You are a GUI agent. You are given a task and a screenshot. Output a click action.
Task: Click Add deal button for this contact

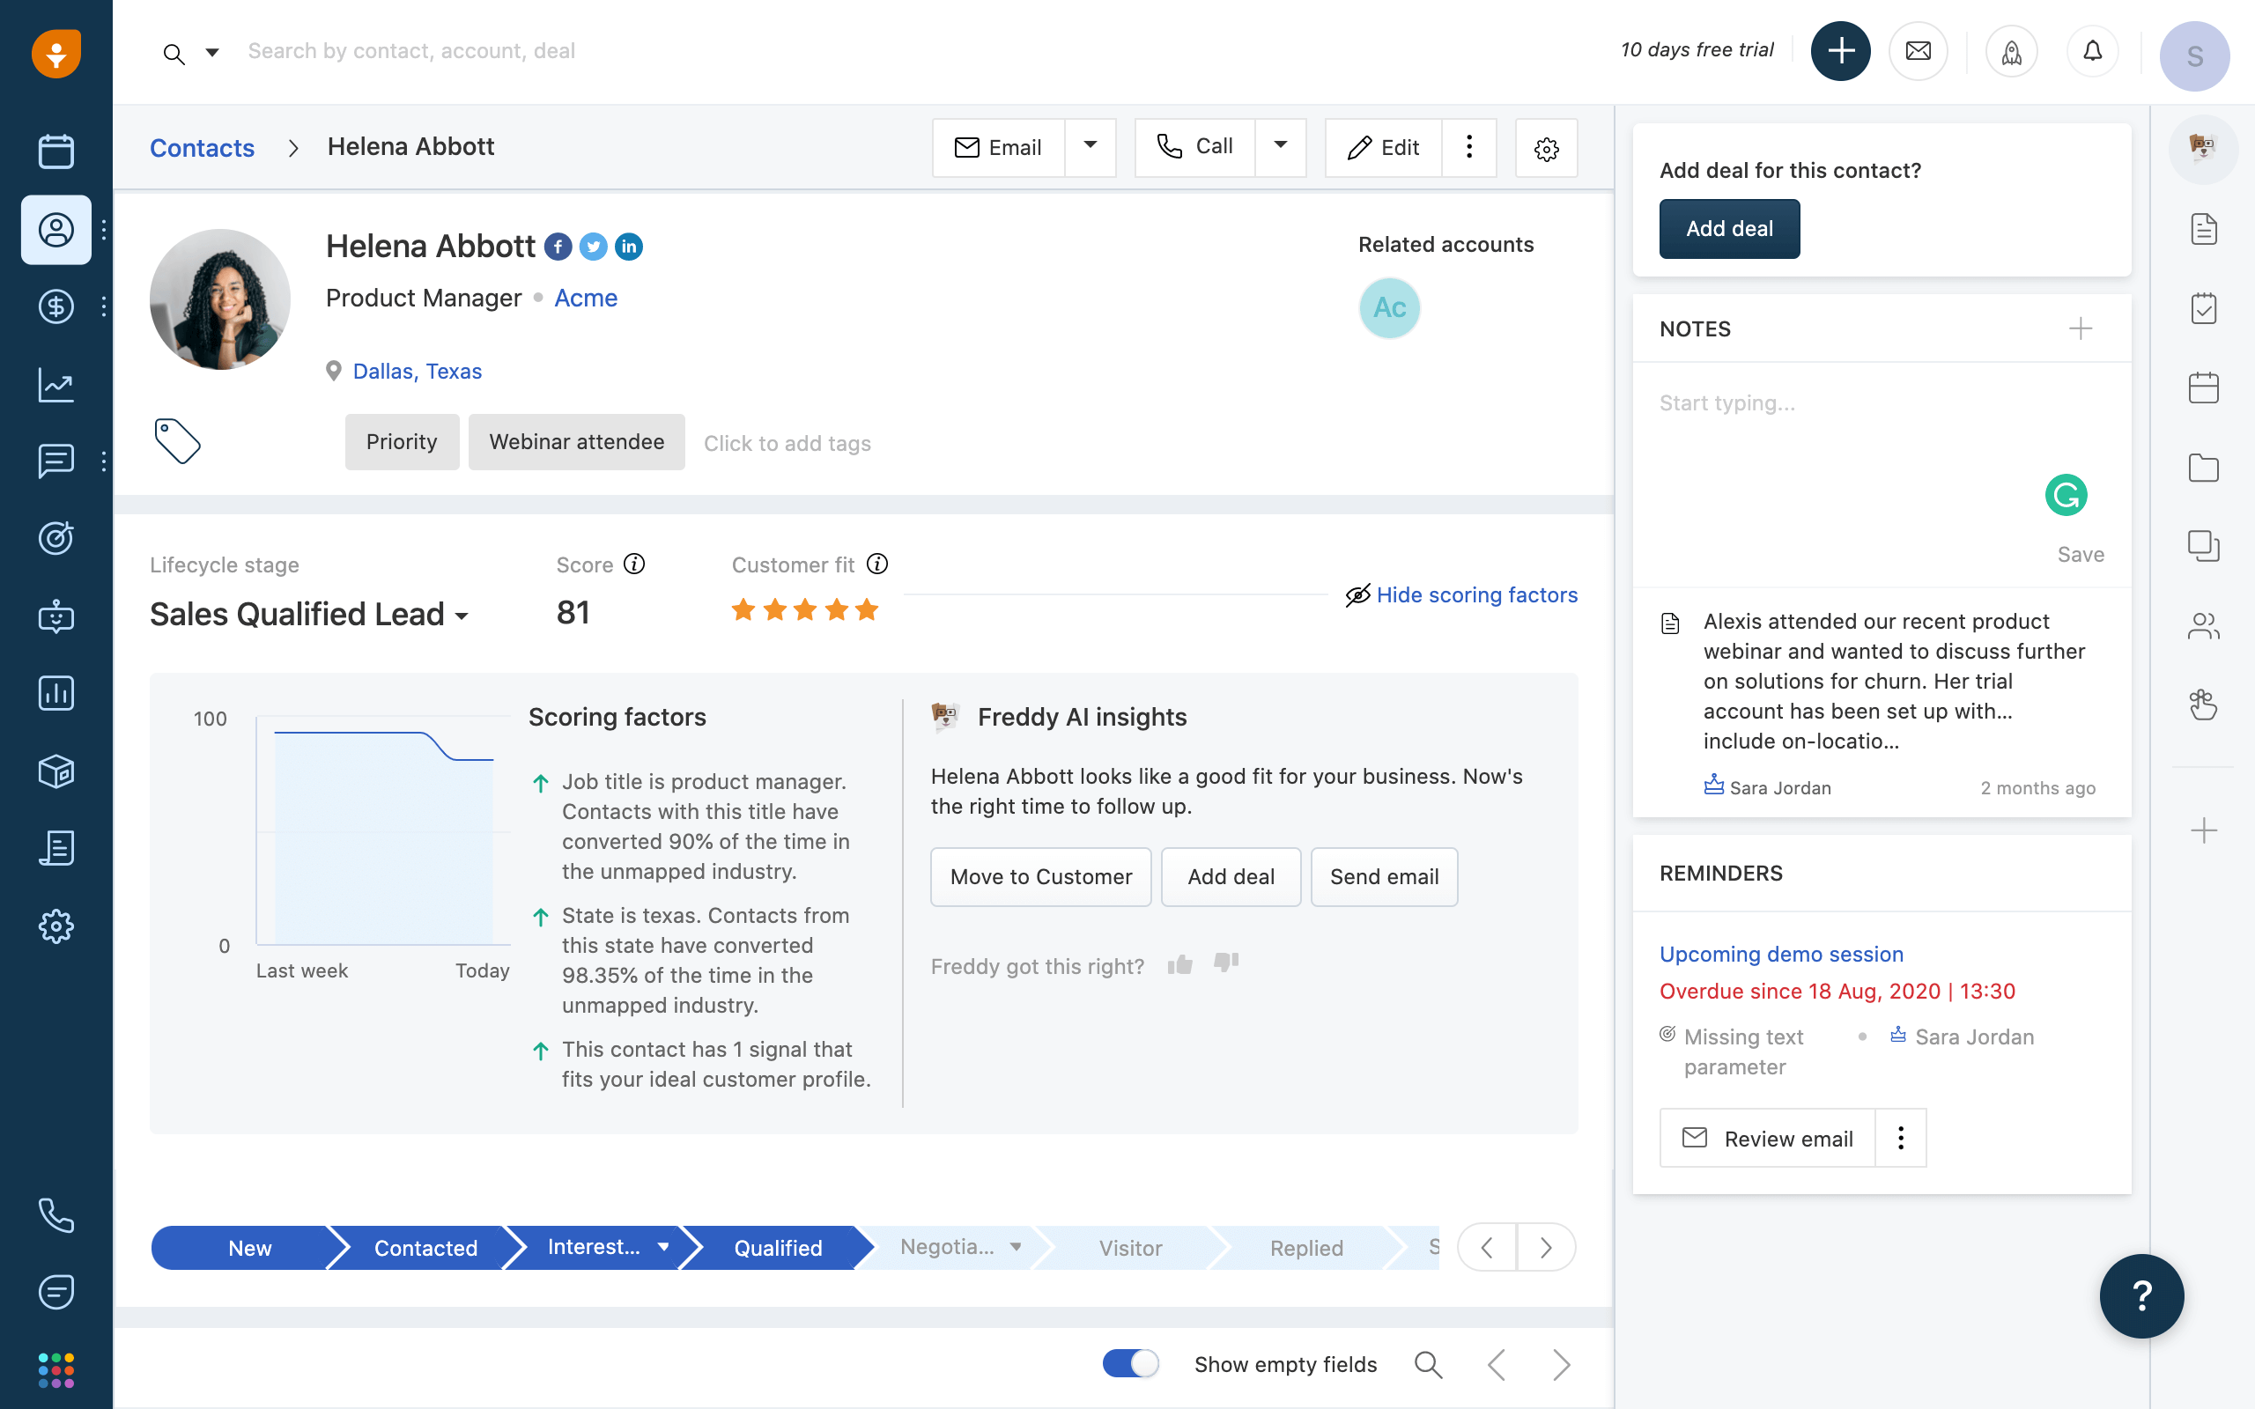tap(1729, 227)
